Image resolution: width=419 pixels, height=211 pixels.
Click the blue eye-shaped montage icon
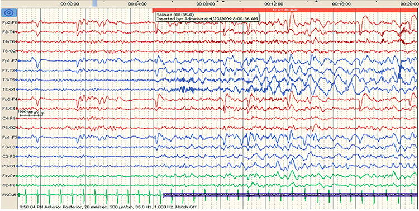point(9,12)
